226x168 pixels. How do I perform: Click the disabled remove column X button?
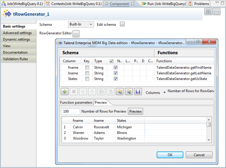point(74,92)
